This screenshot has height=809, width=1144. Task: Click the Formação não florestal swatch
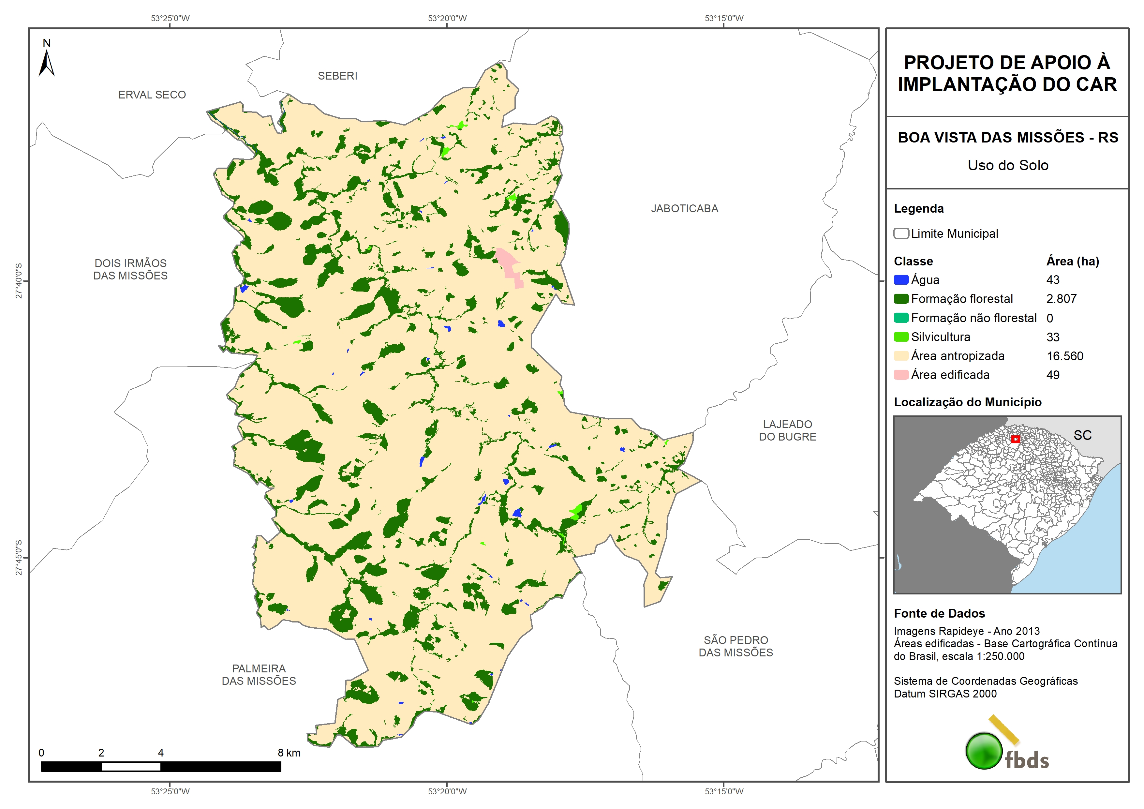[901, 318]
